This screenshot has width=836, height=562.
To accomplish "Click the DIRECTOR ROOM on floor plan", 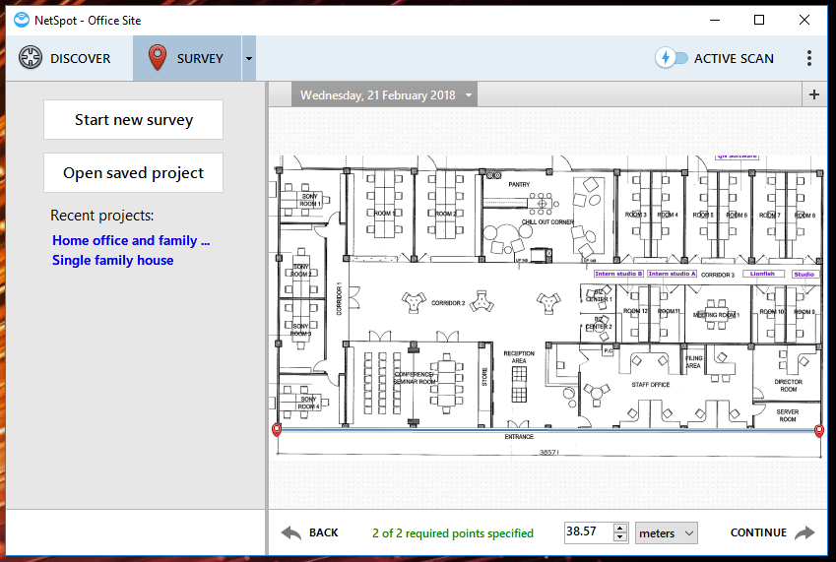I will (788, 386).
